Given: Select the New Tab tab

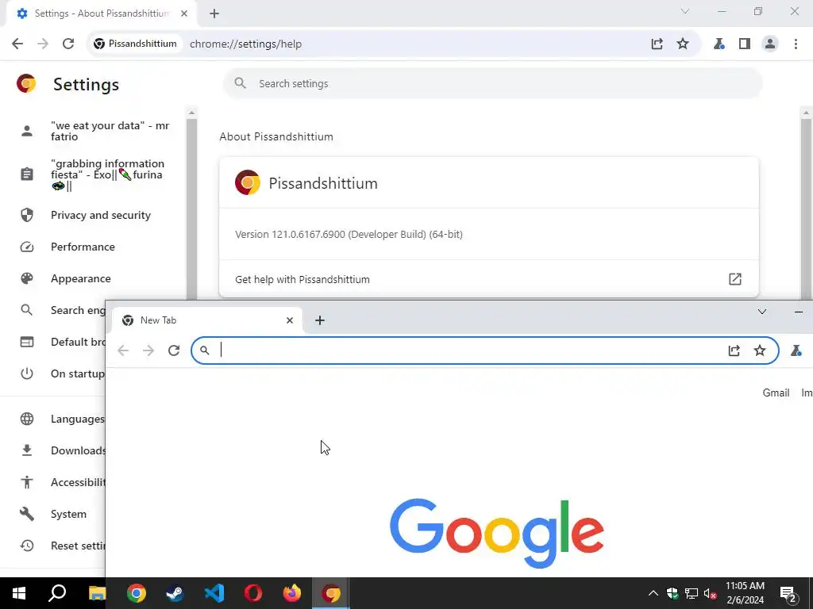Looking at the screenshot, I should pyautogui.click(x=206, y=320).
